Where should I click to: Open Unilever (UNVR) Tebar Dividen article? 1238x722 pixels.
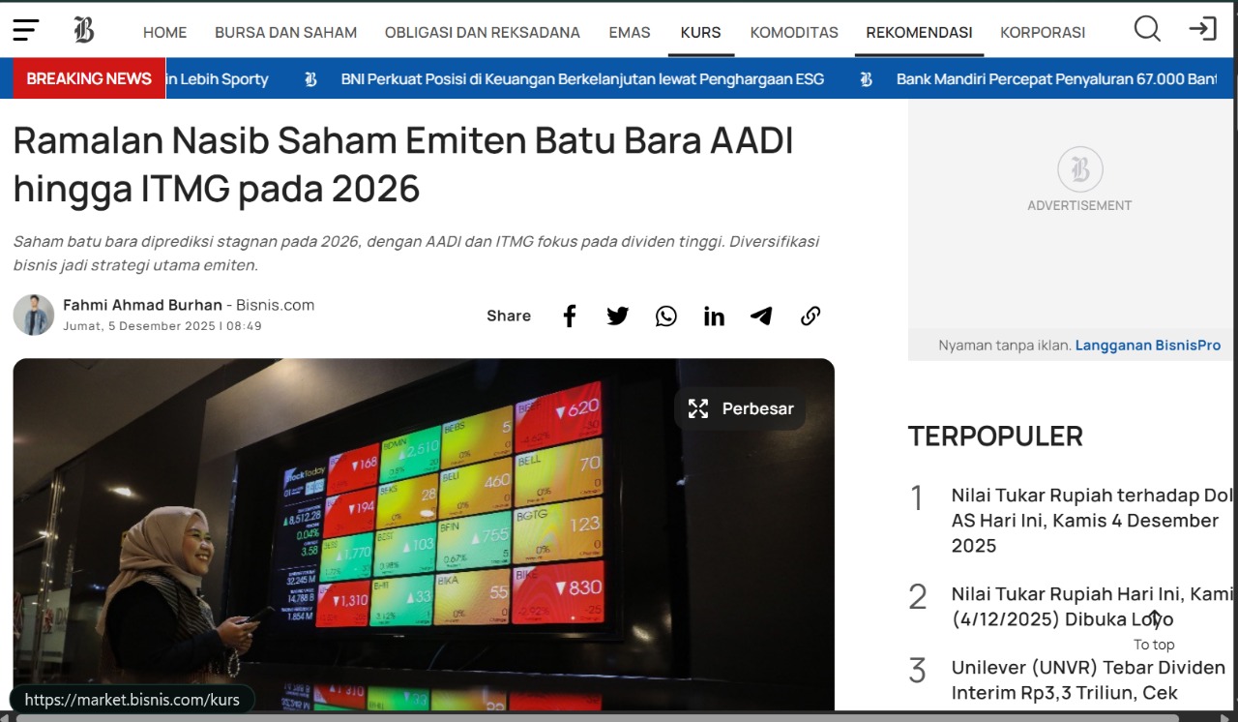[x=1089, y=680]
